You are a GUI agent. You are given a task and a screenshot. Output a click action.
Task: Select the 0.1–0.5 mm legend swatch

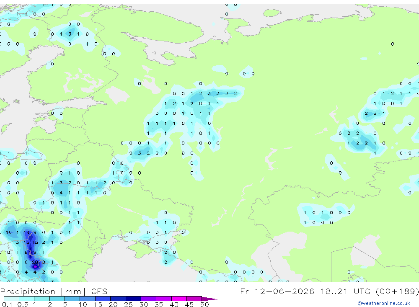tap(11, 299)
